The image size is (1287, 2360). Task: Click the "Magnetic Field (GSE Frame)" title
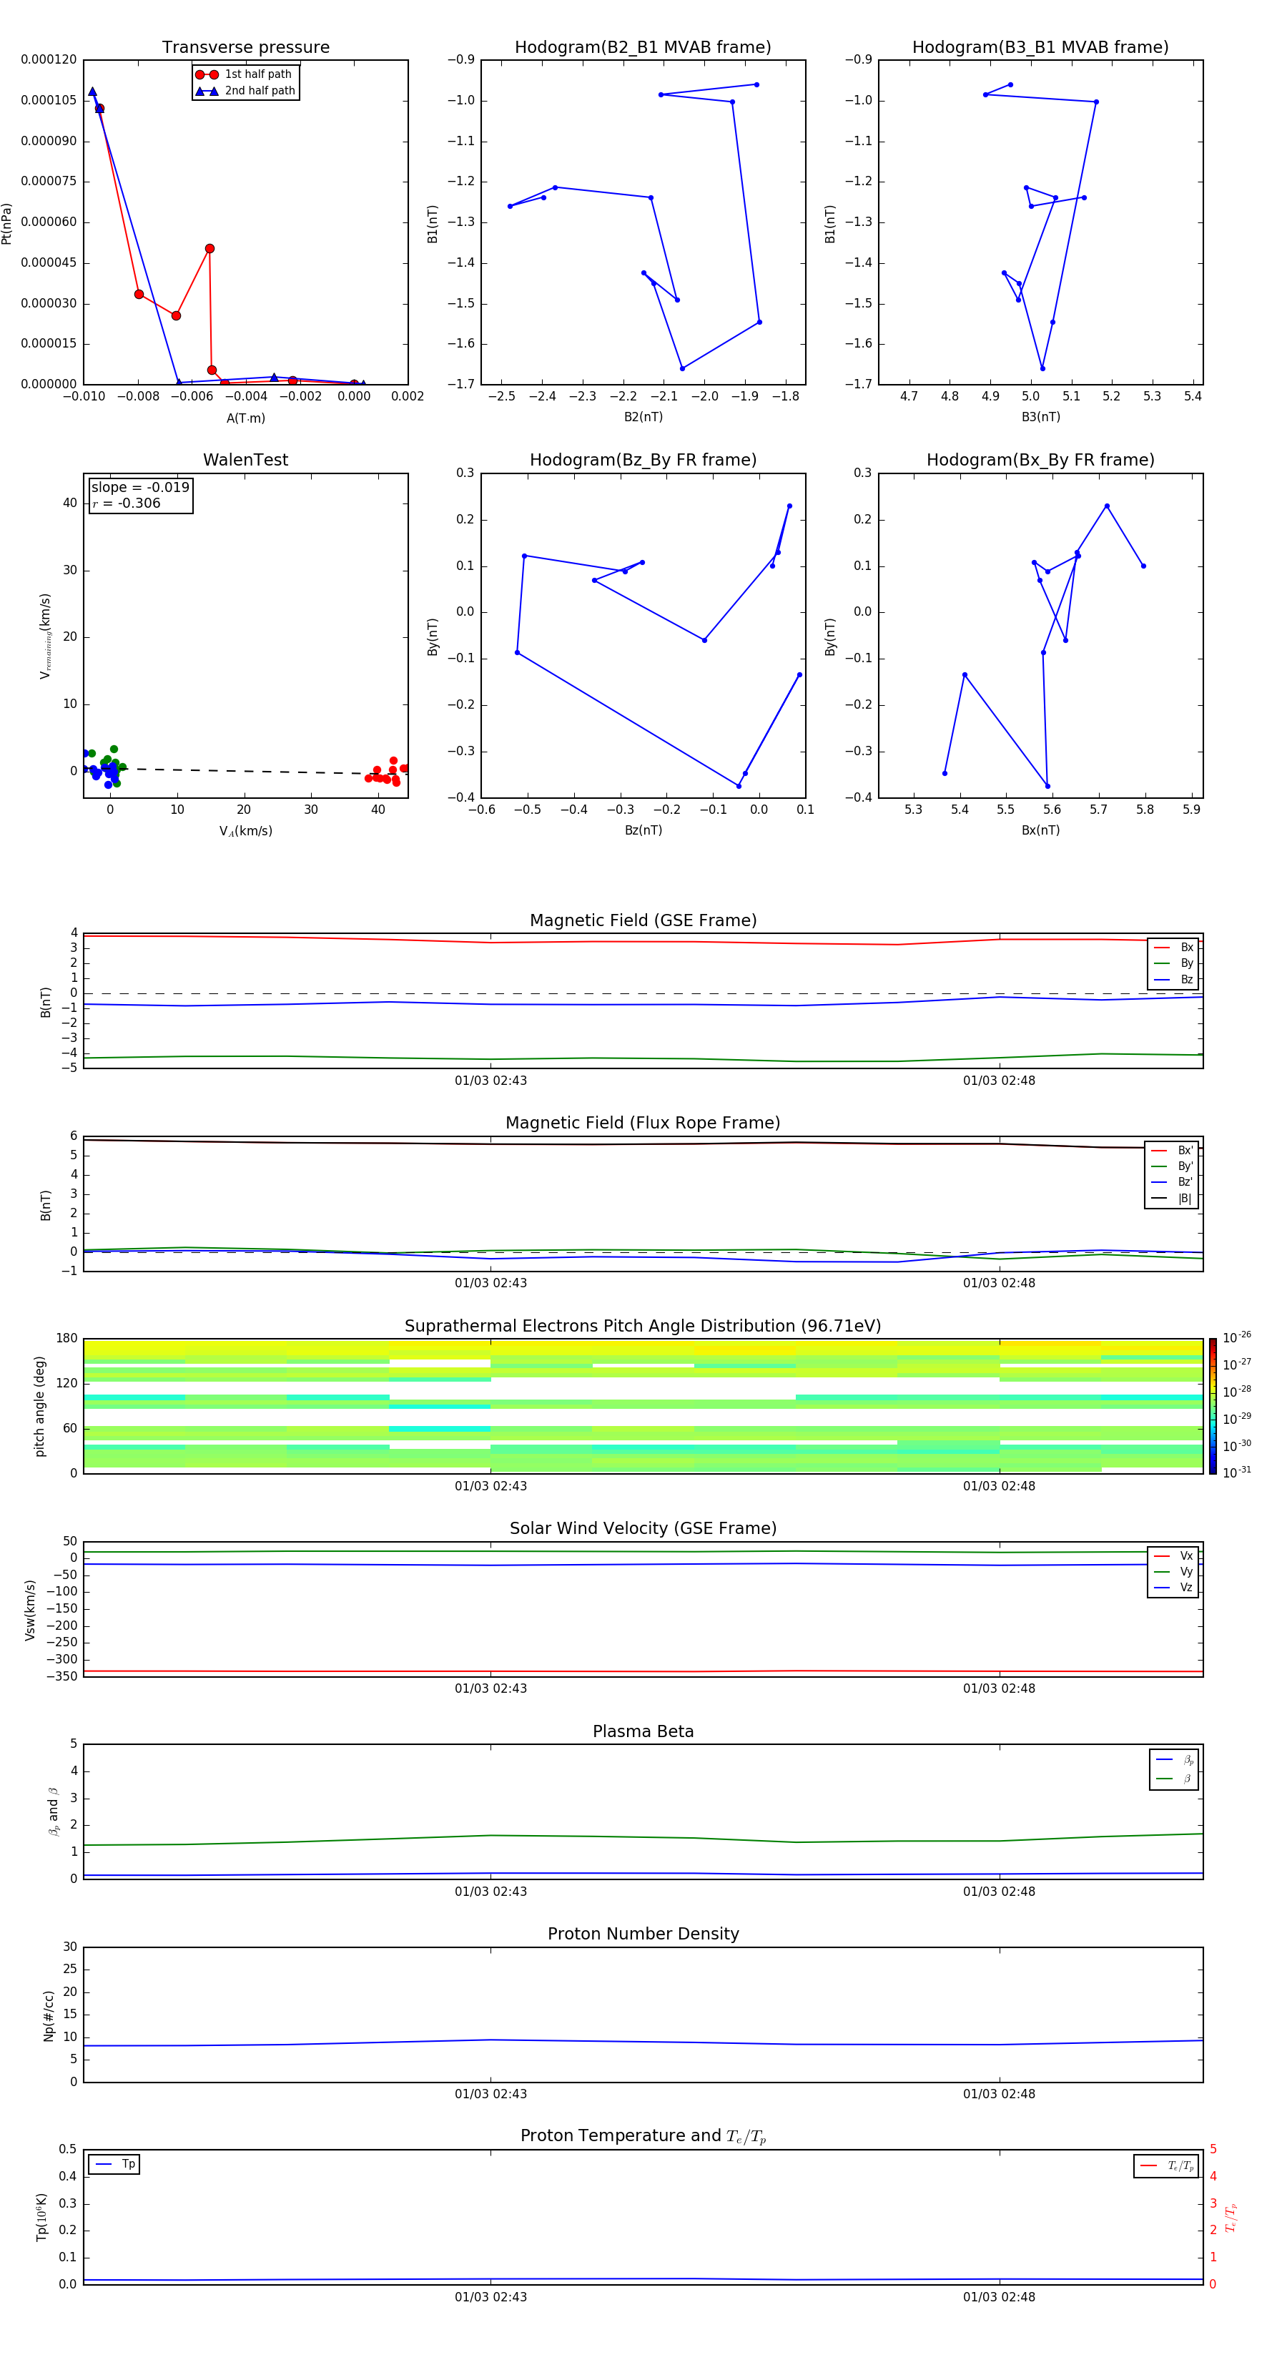pyautogui.click(x=643, y=920)
